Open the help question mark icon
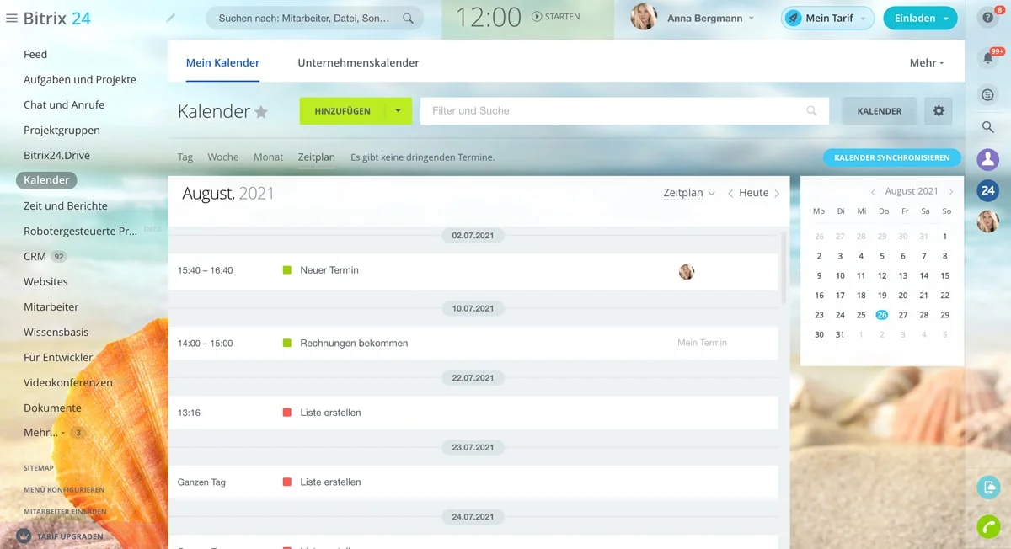 (x=988, y=18)
